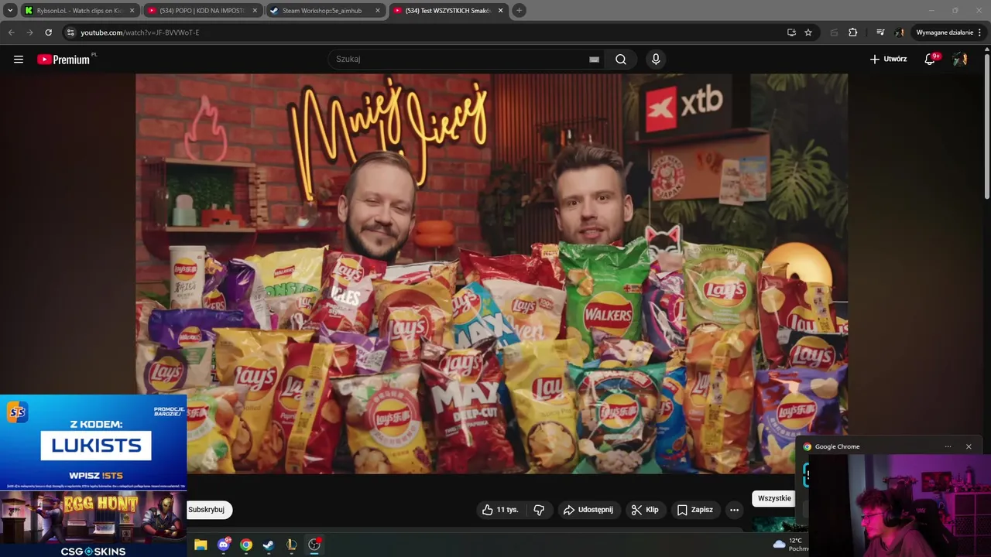The height and width of the screenshot is (557, 991).
Task: Click the Klip button
Action: coord(645,510)
